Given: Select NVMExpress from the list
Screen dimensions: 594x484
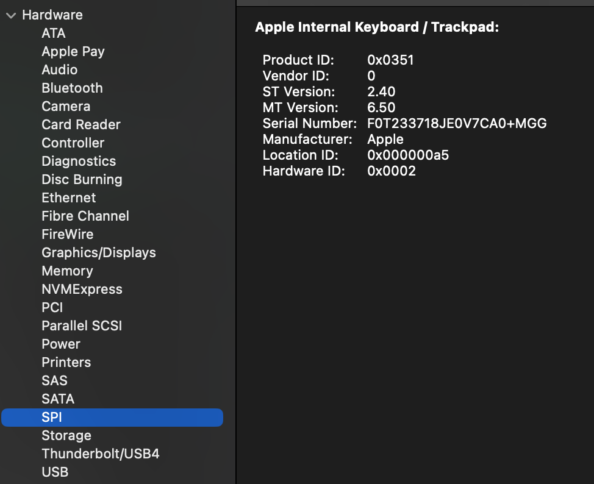Looking at the screenshot, I should (82, 290).
